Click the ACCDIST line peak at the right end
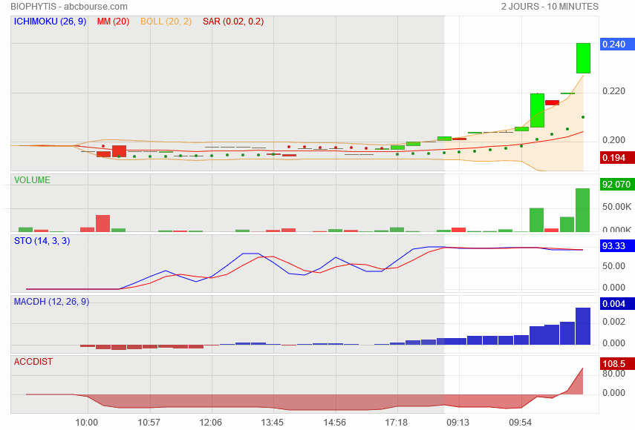 click(x=582, y=368)
